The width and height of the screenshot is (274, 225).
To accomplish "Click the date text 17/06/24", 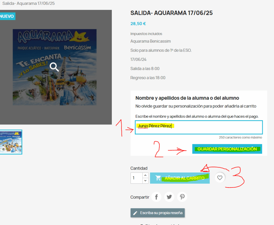I will click(138, 60).
